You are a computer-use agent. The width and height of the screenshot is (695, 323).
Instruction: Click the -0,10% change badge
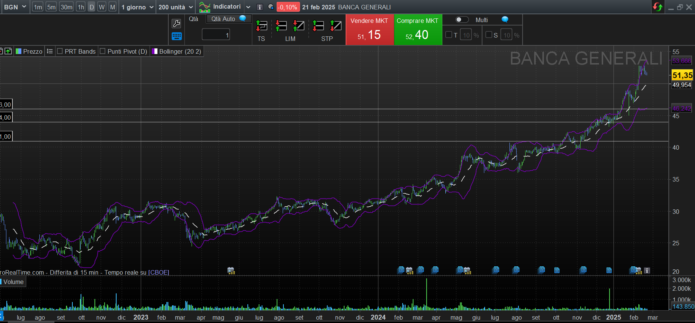tap(288, 7)
